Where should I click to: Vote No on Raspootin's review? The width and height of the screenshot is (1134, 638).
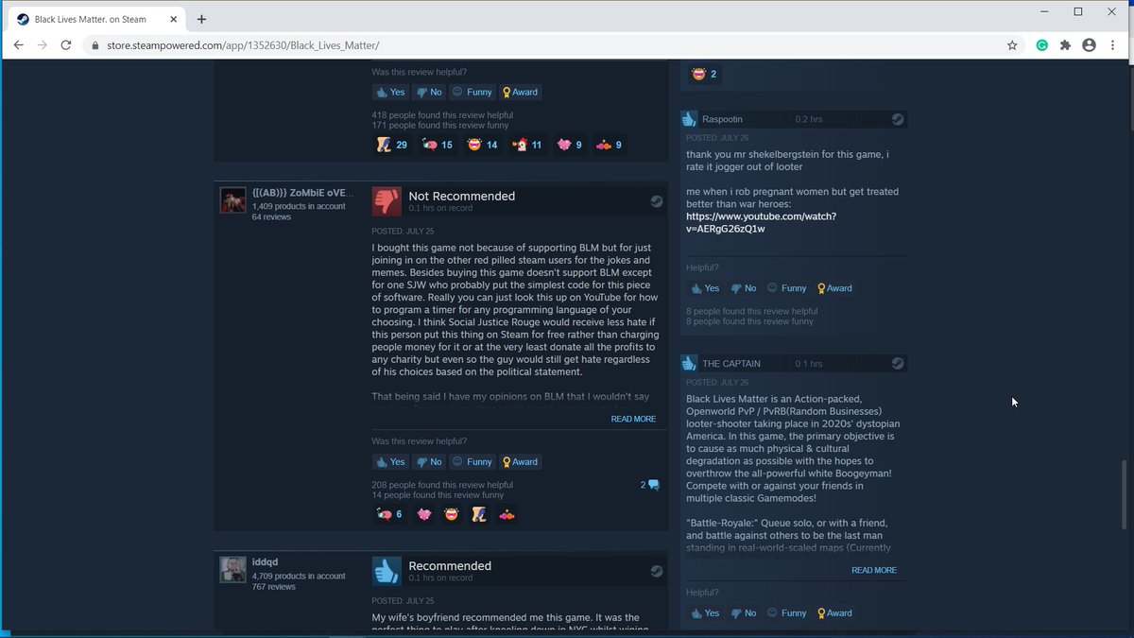744,288
